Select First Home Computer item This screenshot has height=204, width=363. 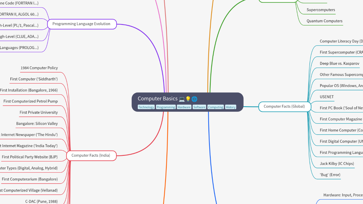point(341,130)
